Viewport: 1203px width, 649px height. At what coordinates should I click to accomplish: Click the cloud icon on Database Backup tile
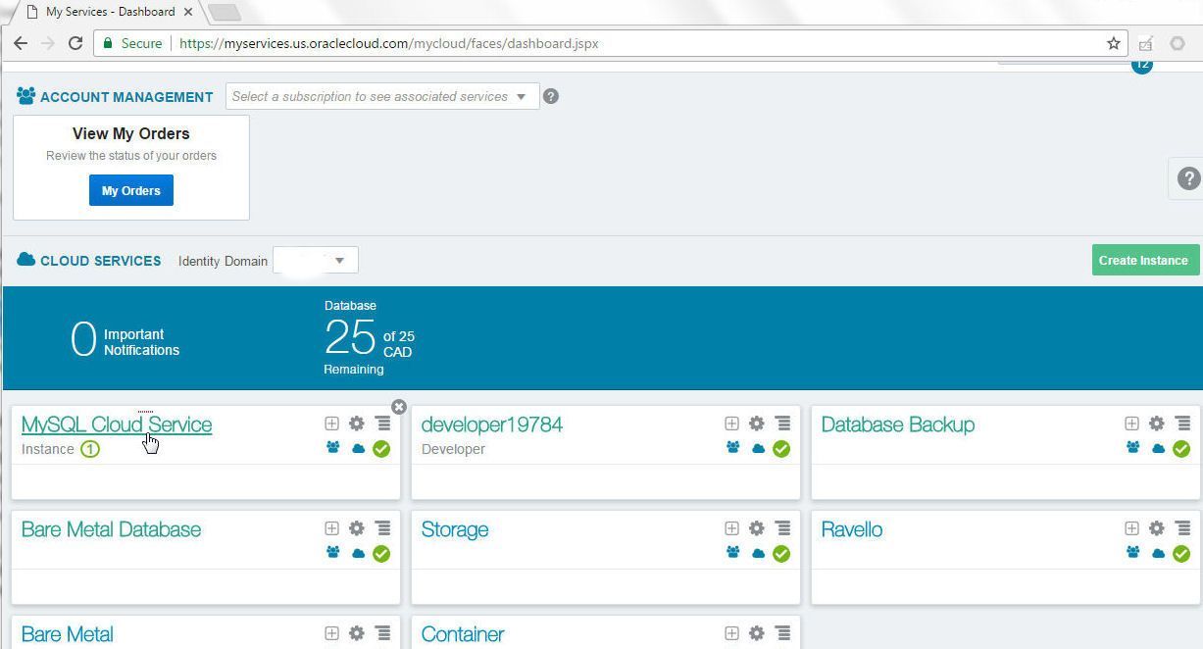click(x=1158, y=449)
